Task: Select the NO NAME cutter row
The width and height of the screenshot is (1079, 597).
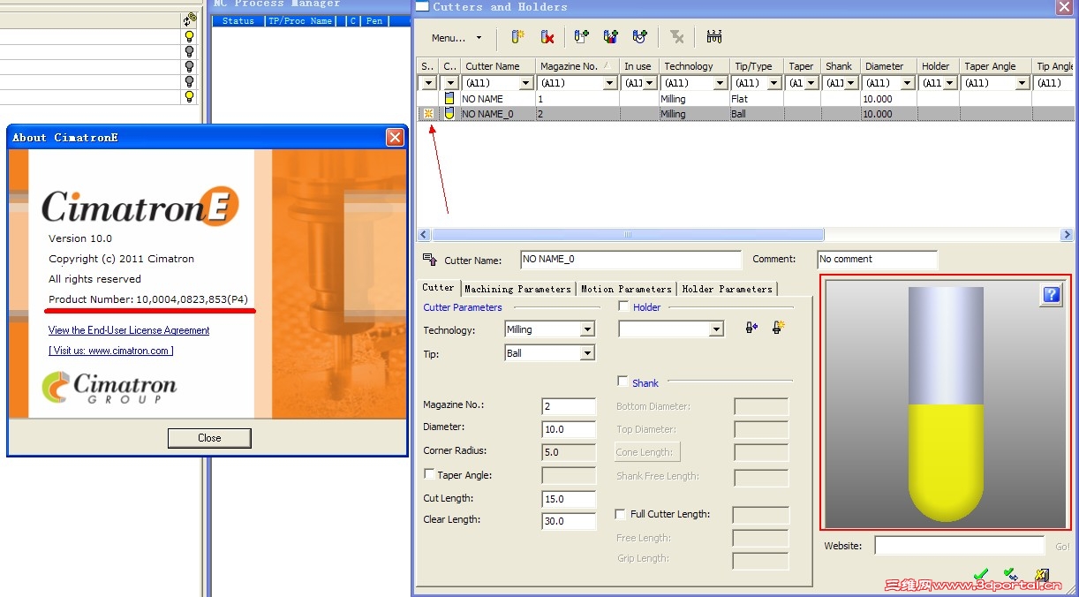Action: pyautogui.click(x=745, y=99)
